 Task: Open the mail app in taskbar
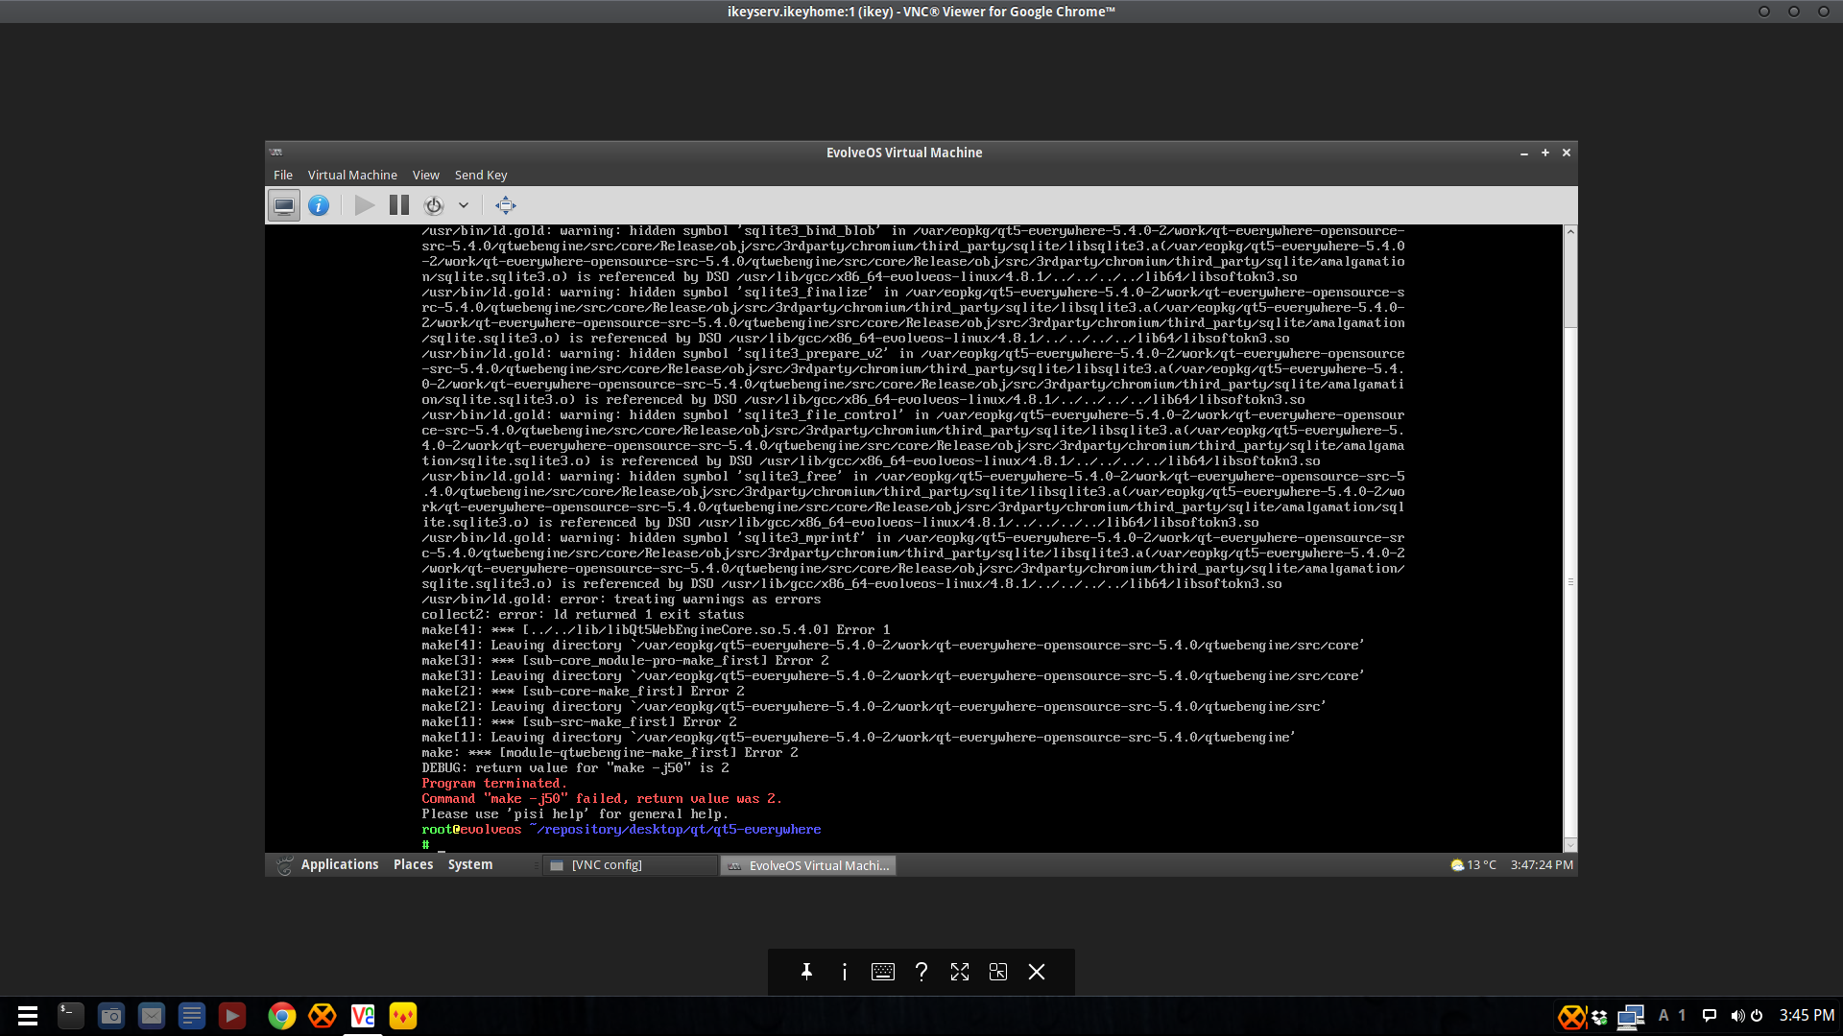click(152, 1016)
